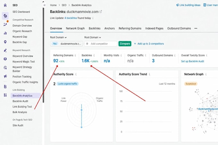Viewport: 218px width, 145px height.
Task: Click Add up to 3 competitors link
Action: tap(149, 44)
